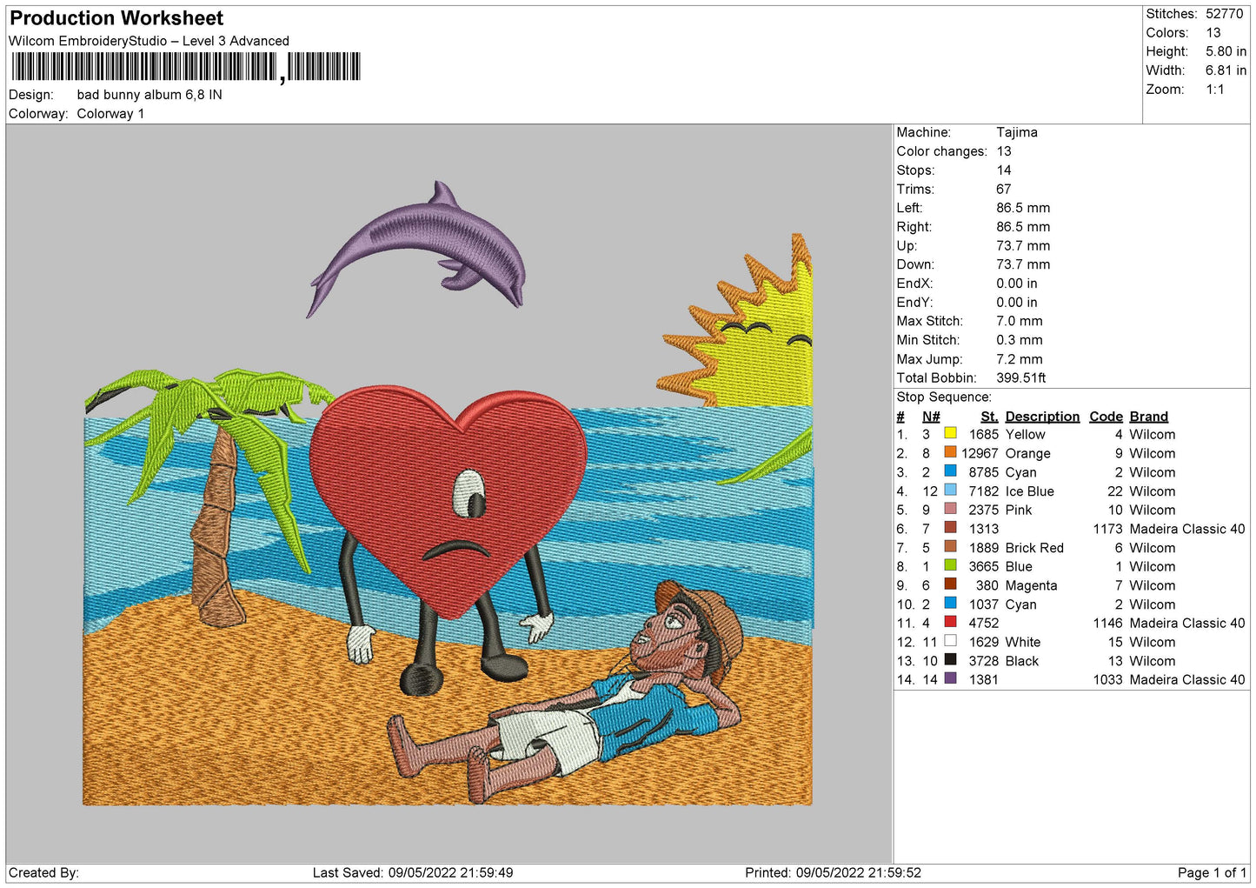Click the man lying on the sand
The height and width of the screenshot is (888, 1256).
point(567,691)
